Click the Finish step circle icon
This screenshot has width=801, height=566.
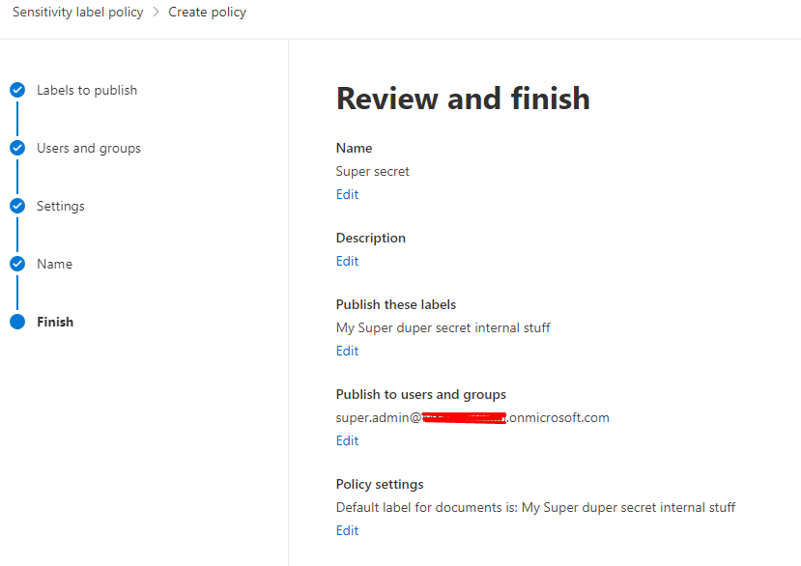coord(17,322)
